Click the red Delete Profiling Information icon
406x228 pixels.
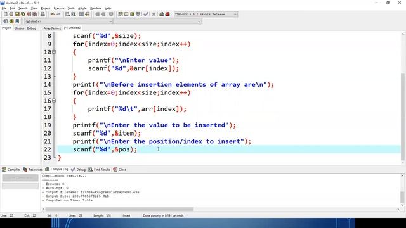coord(167,14)
